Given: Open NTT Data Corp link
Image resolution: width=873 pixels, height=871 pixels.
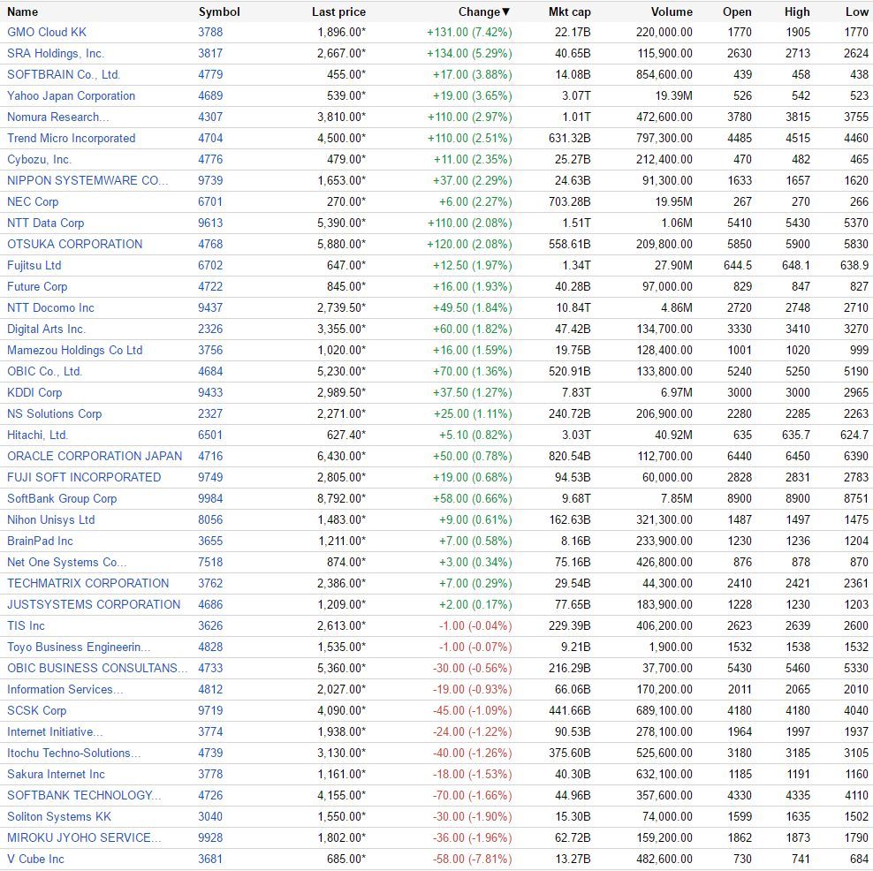Looking at the screenshot, I should (46, 223).
